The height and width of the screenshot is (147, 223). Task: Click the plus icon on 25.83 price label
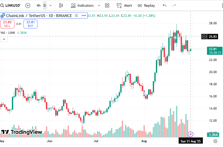coord(204,37)
